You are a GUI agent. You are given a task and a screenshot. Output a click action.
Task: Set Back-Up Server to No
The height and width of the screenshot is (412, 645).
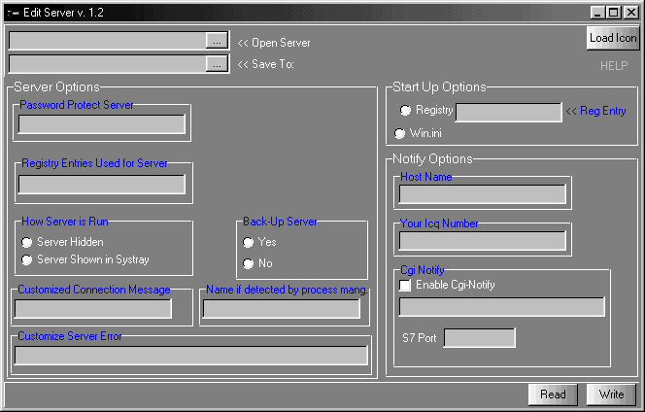[x=249, y=263]
